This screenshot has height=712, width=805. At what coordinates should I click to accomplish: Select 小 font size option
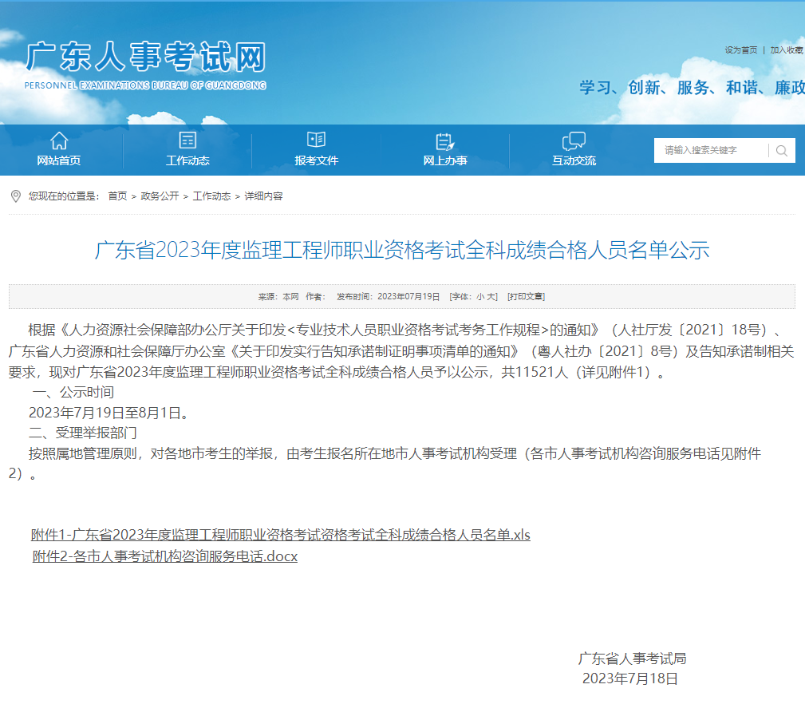pyautogui.click(x=479, y=296)
